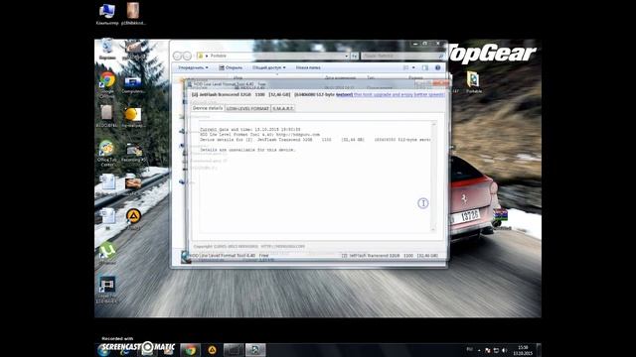Switch to the Device details tab
This screenshot has height=357, width=636.
pyautogui.click(x=208, y=108)
